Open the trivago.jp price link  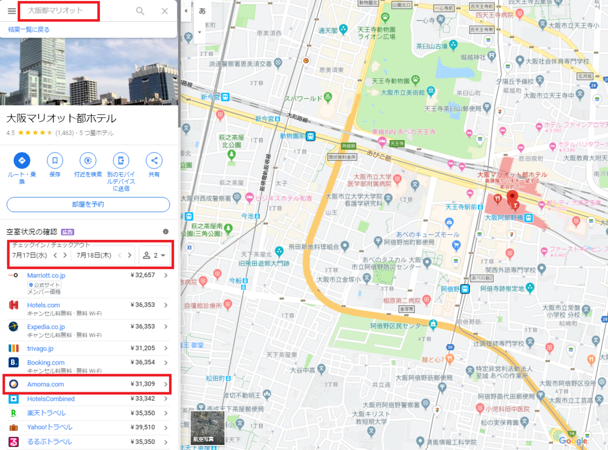tap(40, 349)
